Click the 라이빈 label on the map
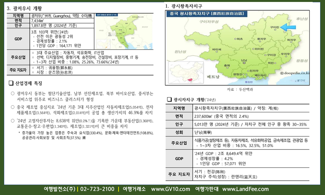 tap(259, 49)
